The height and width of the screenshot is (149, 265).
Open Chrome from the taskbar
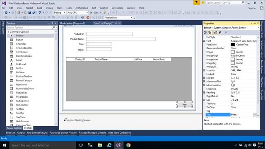point(128,145)
